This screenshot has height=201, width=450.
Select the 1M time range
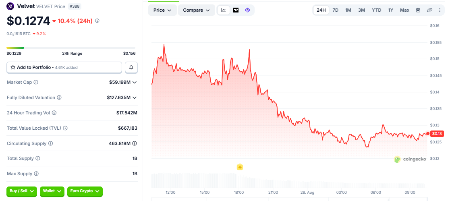348,10
